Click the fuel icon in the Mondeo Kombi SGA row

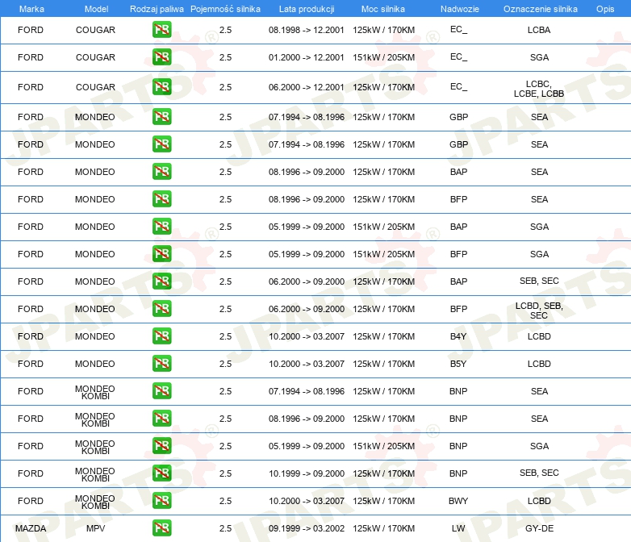161,445
